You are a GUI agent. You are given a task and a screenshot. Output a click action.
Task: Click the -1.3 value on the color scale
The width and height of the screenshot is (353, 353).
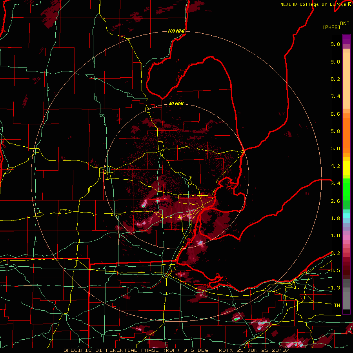click(334, 288)
